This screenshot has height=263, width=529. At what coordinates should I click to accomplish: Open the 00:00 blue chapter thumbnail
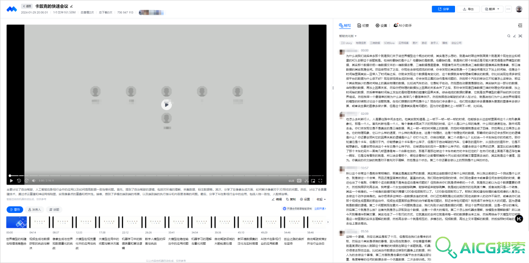click(x=17, y=222)
